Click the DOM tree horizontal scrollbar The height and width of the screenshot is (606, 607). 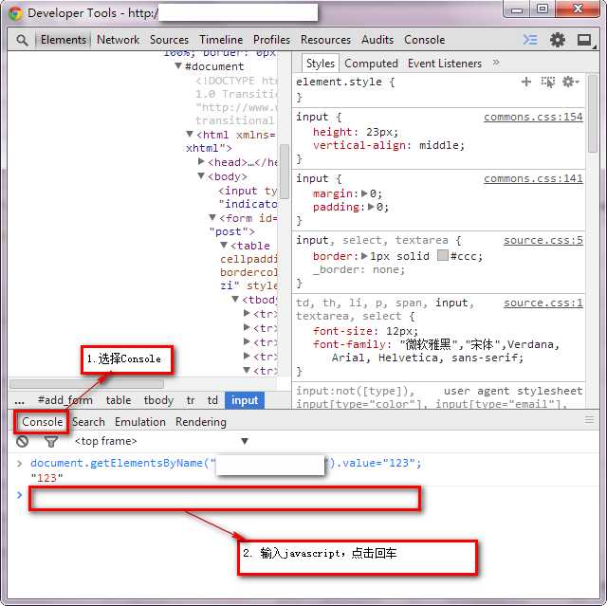(86, 383)
